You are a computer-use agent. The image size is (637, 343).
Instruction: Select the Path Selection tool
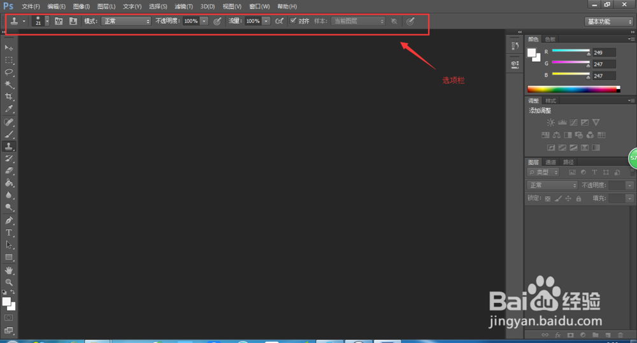point(8,245)
